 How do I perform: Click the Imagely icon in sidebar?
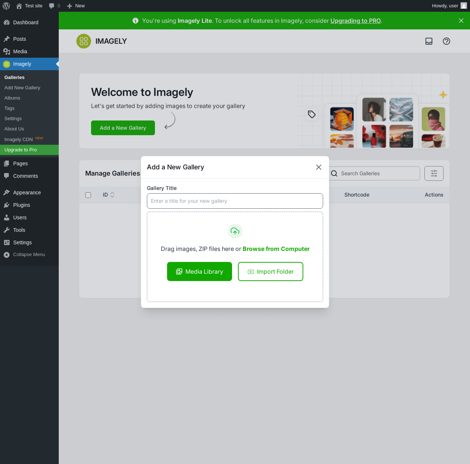pos(7,64)
